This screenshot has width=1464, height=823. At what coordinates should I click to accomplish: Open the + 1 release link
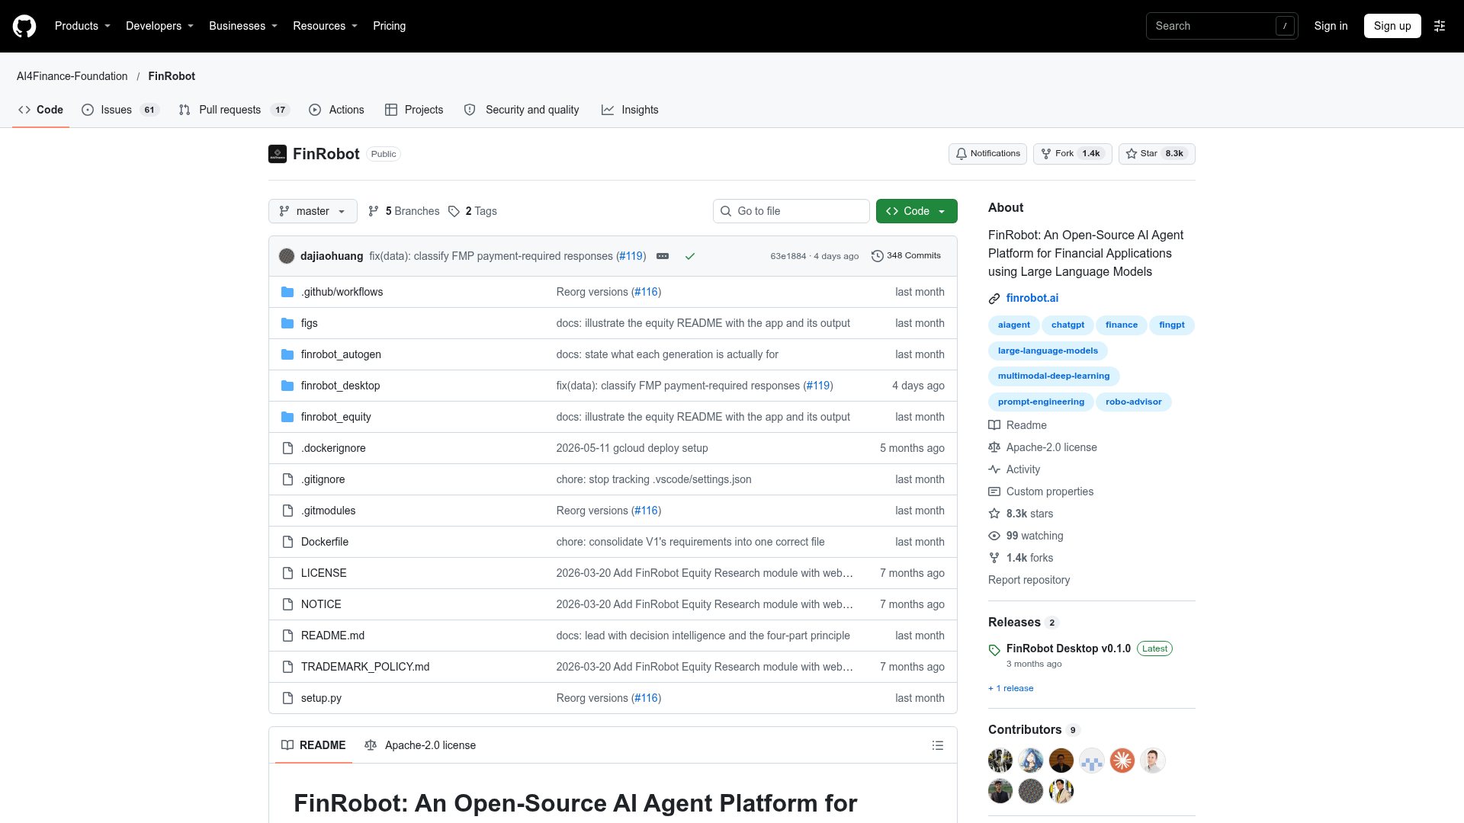coord(1011,688)
